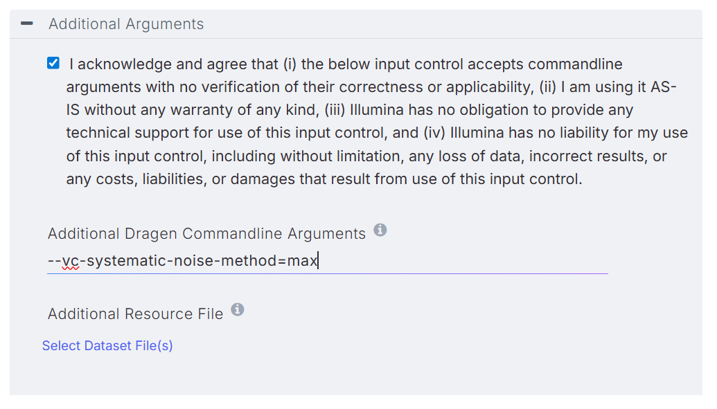Image resolution: width=717 pixels, height=409 pixels.
Task: Click empty space in Additional Arguments header bar
Action: point(450,24)
